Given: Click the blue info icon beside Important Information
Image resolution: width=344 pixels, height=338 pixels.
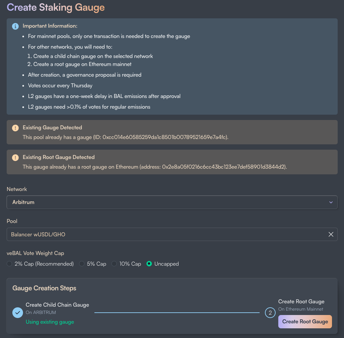Looking at the screenshot, I should point(15,26).
